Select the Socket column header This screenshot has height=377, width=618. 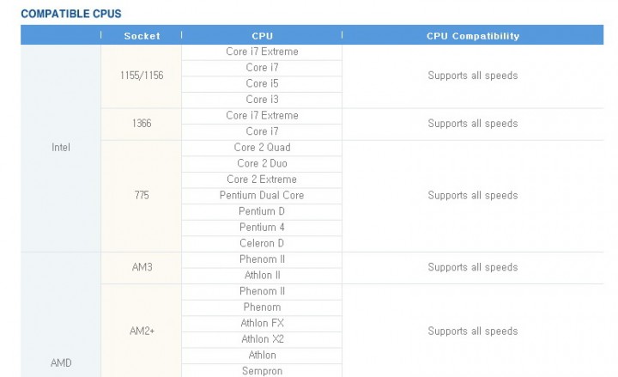click(142, 36)
